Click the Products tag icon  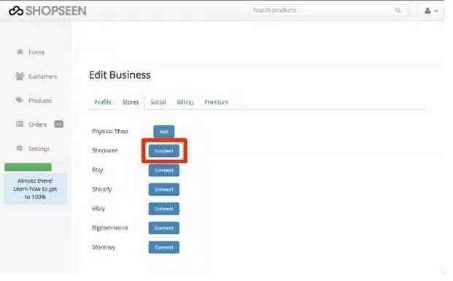[x=20, y=100]
